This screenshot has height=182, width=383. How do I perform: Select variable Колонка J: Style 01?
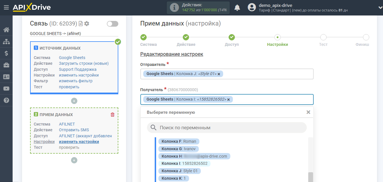(x=180, y=171)
